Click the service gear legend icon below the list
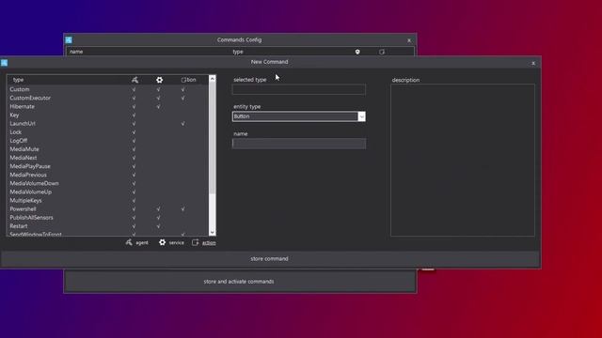This screenshot has width=602, height=338. 163,242
